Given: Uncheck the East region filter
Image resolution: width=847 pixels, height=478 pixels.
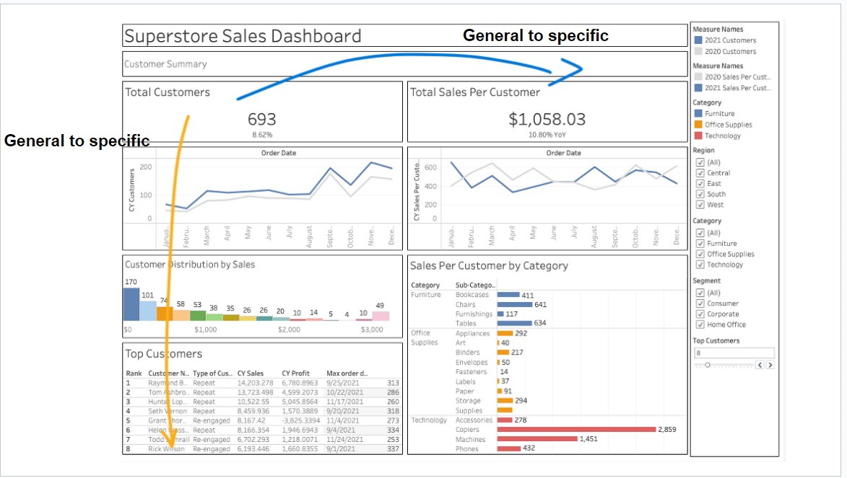Looking at the screenshot, I should coord(700,183).
